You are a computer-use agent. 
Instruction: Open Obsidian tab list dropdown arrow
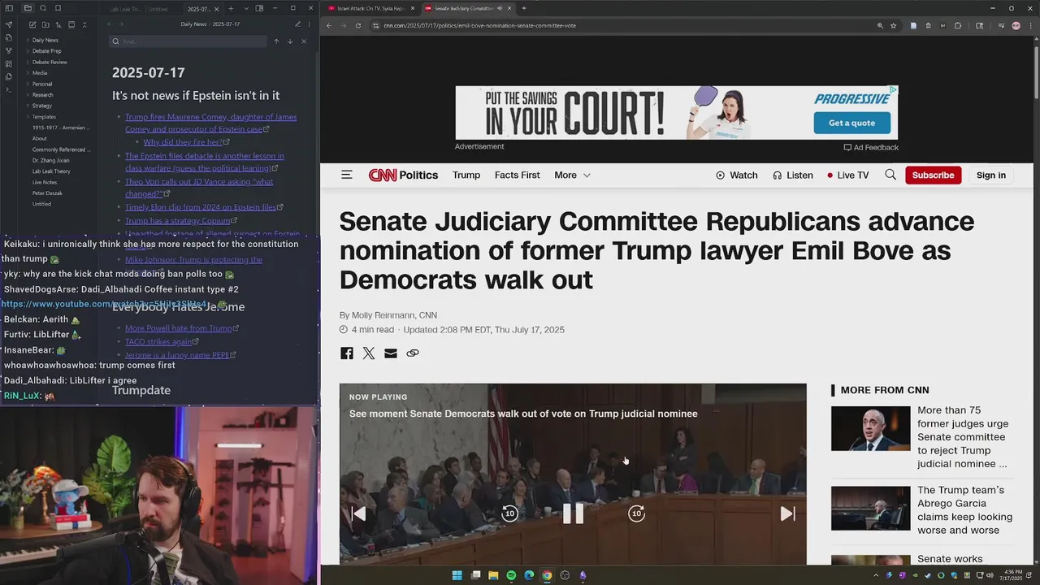(x=246, y=8)
